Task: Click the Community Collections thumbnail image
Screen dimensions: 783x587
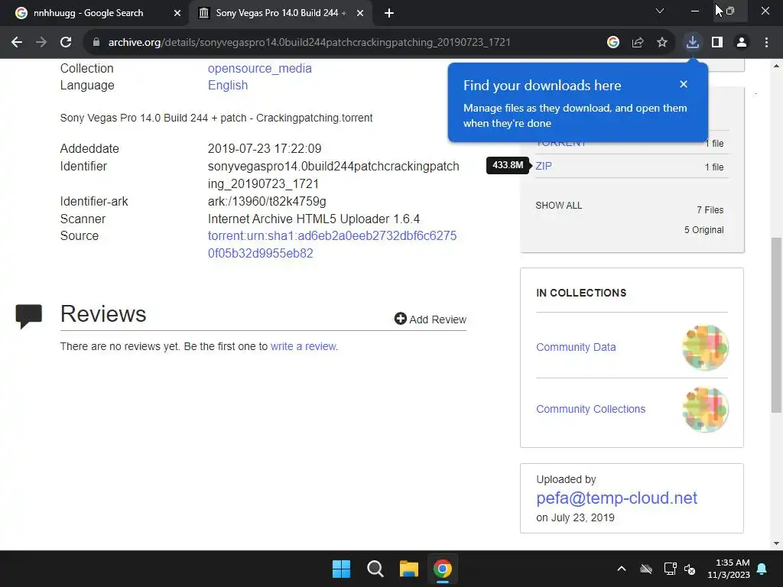Action: click(705, 410)
